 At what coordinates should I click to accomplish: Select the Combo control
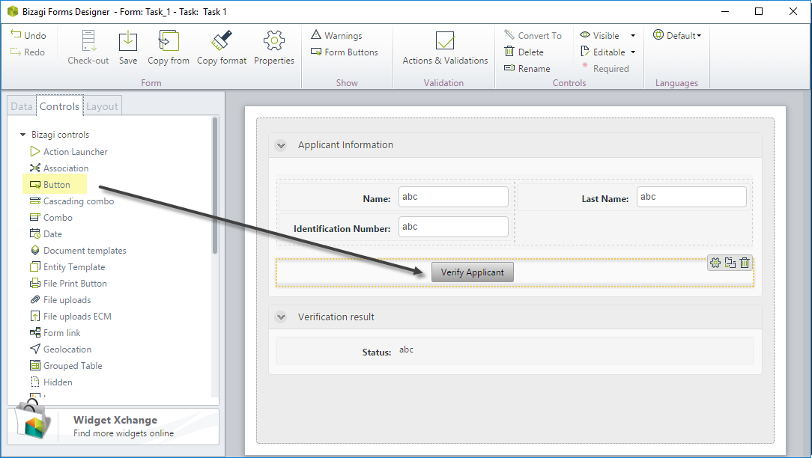pyautogui.click(x=51, y=218)
